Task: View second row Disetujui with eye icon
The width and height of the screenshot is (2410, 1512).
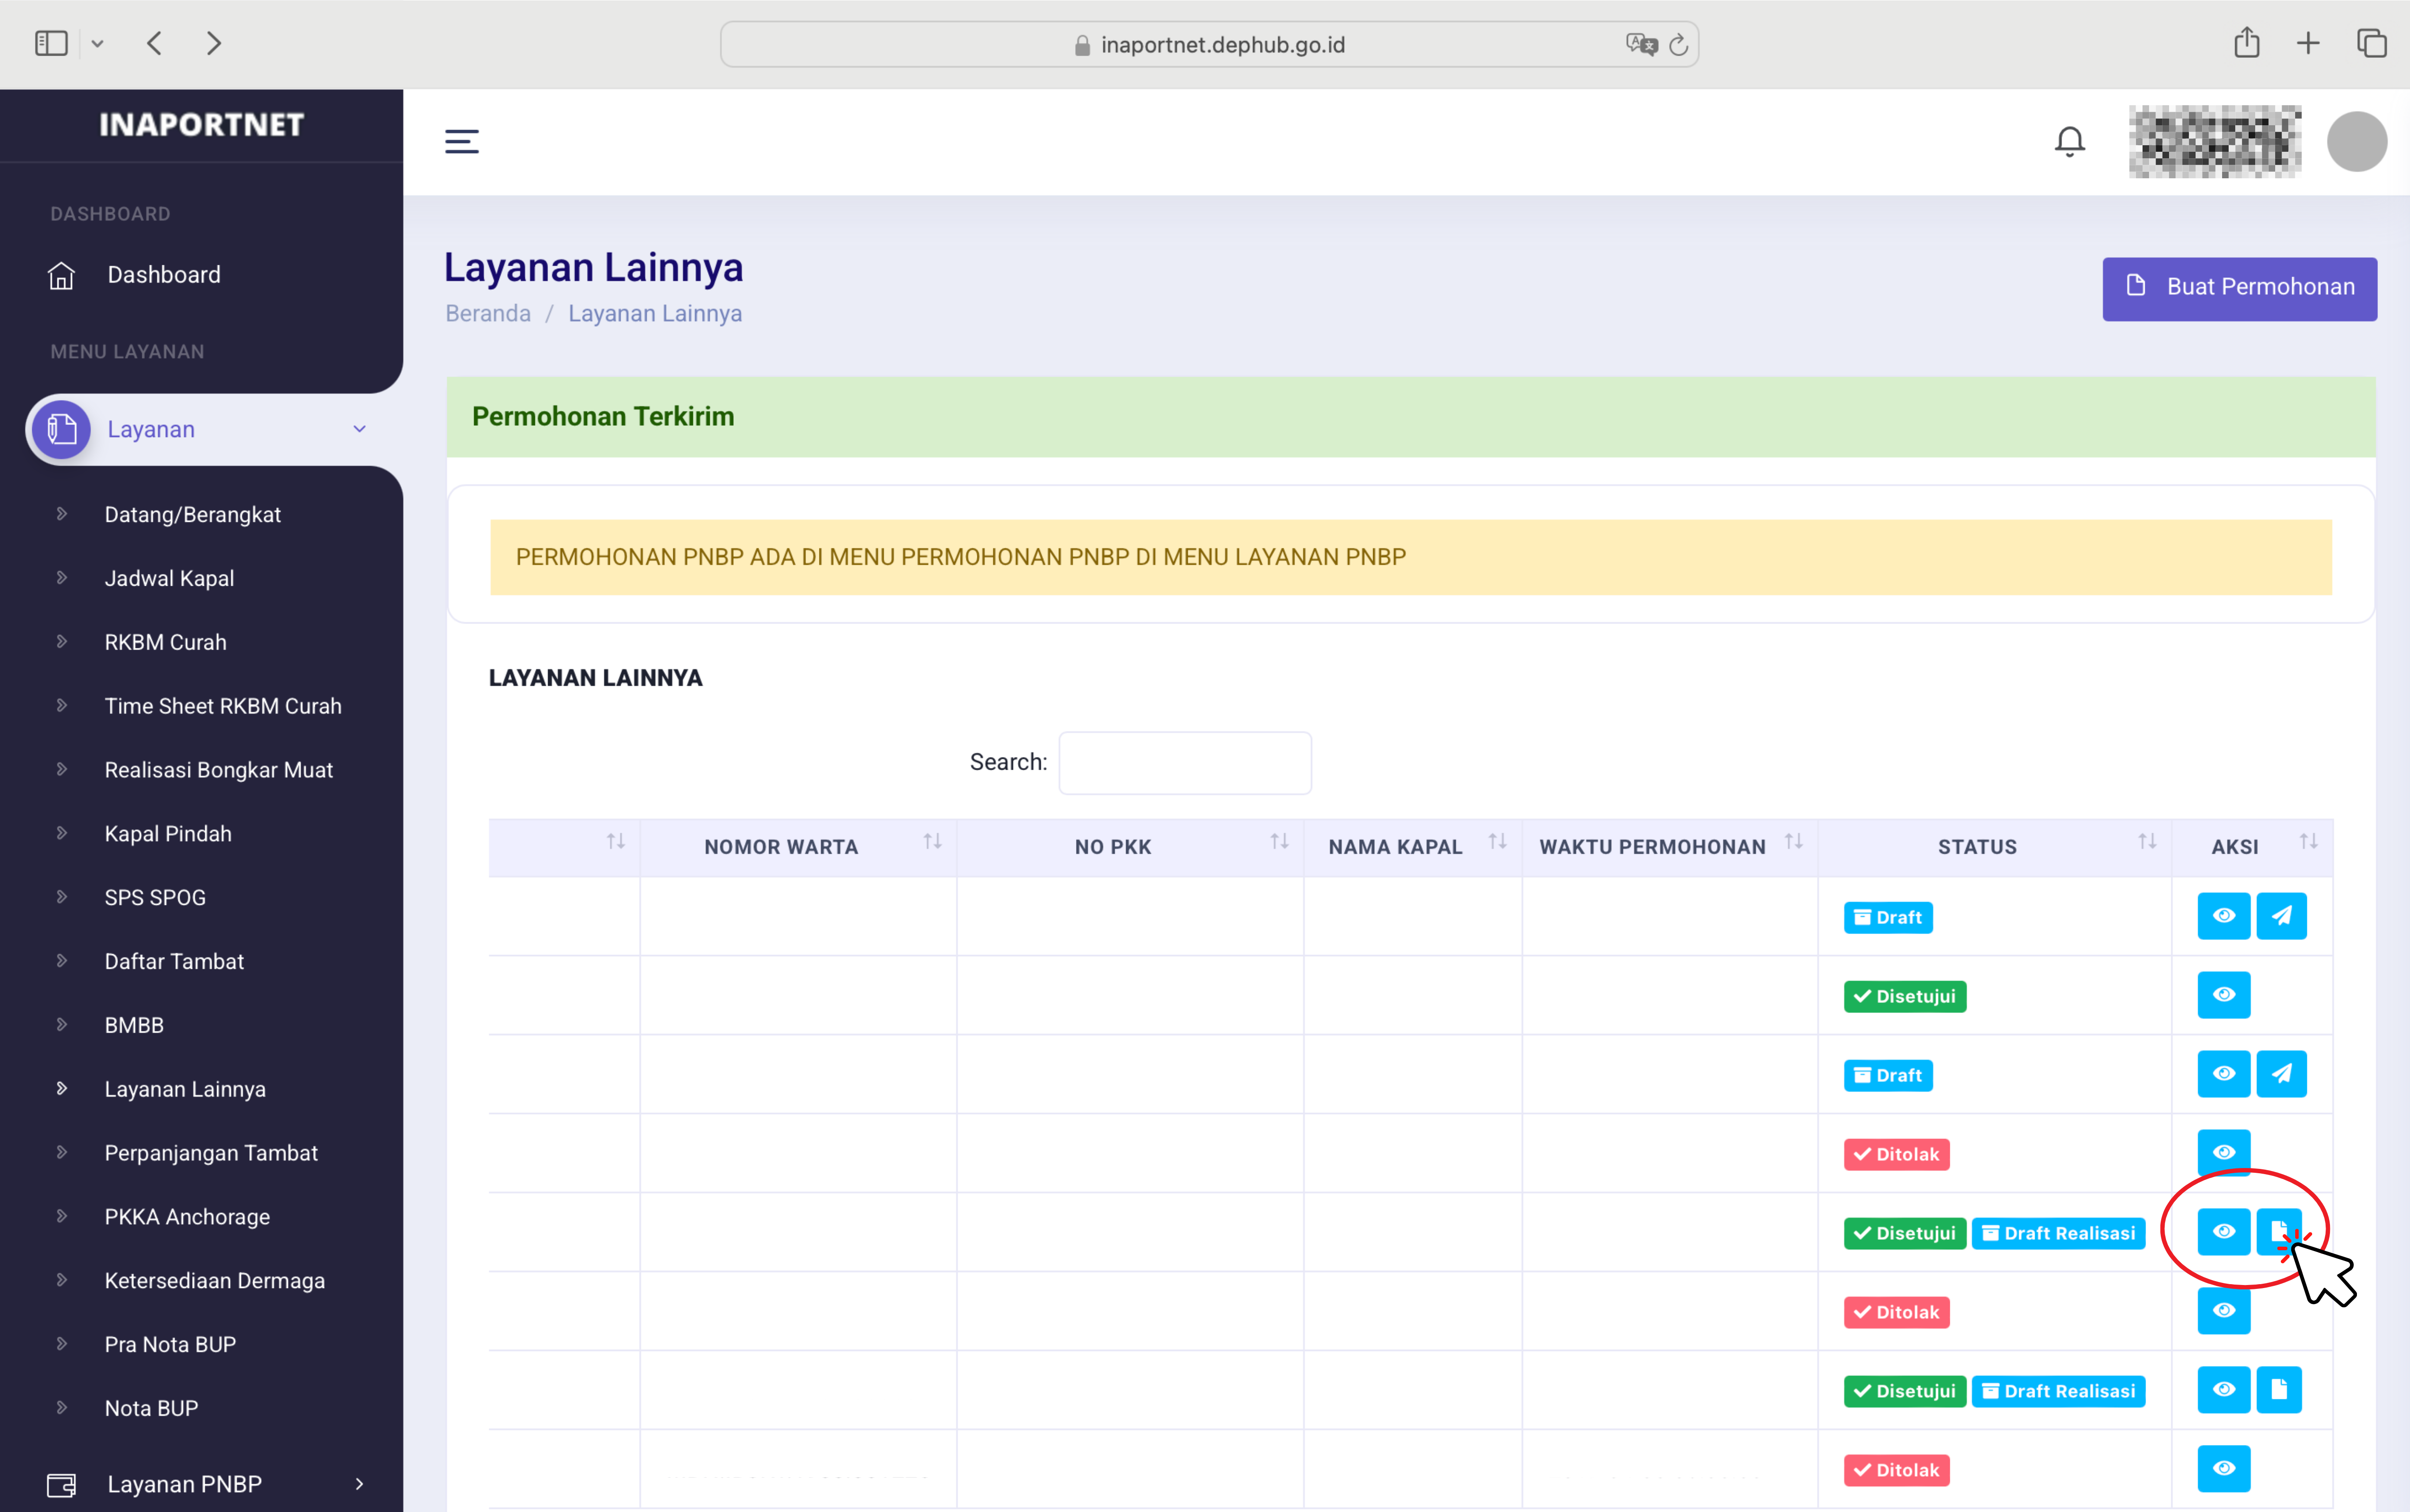Action: (x=2223, y=995)
